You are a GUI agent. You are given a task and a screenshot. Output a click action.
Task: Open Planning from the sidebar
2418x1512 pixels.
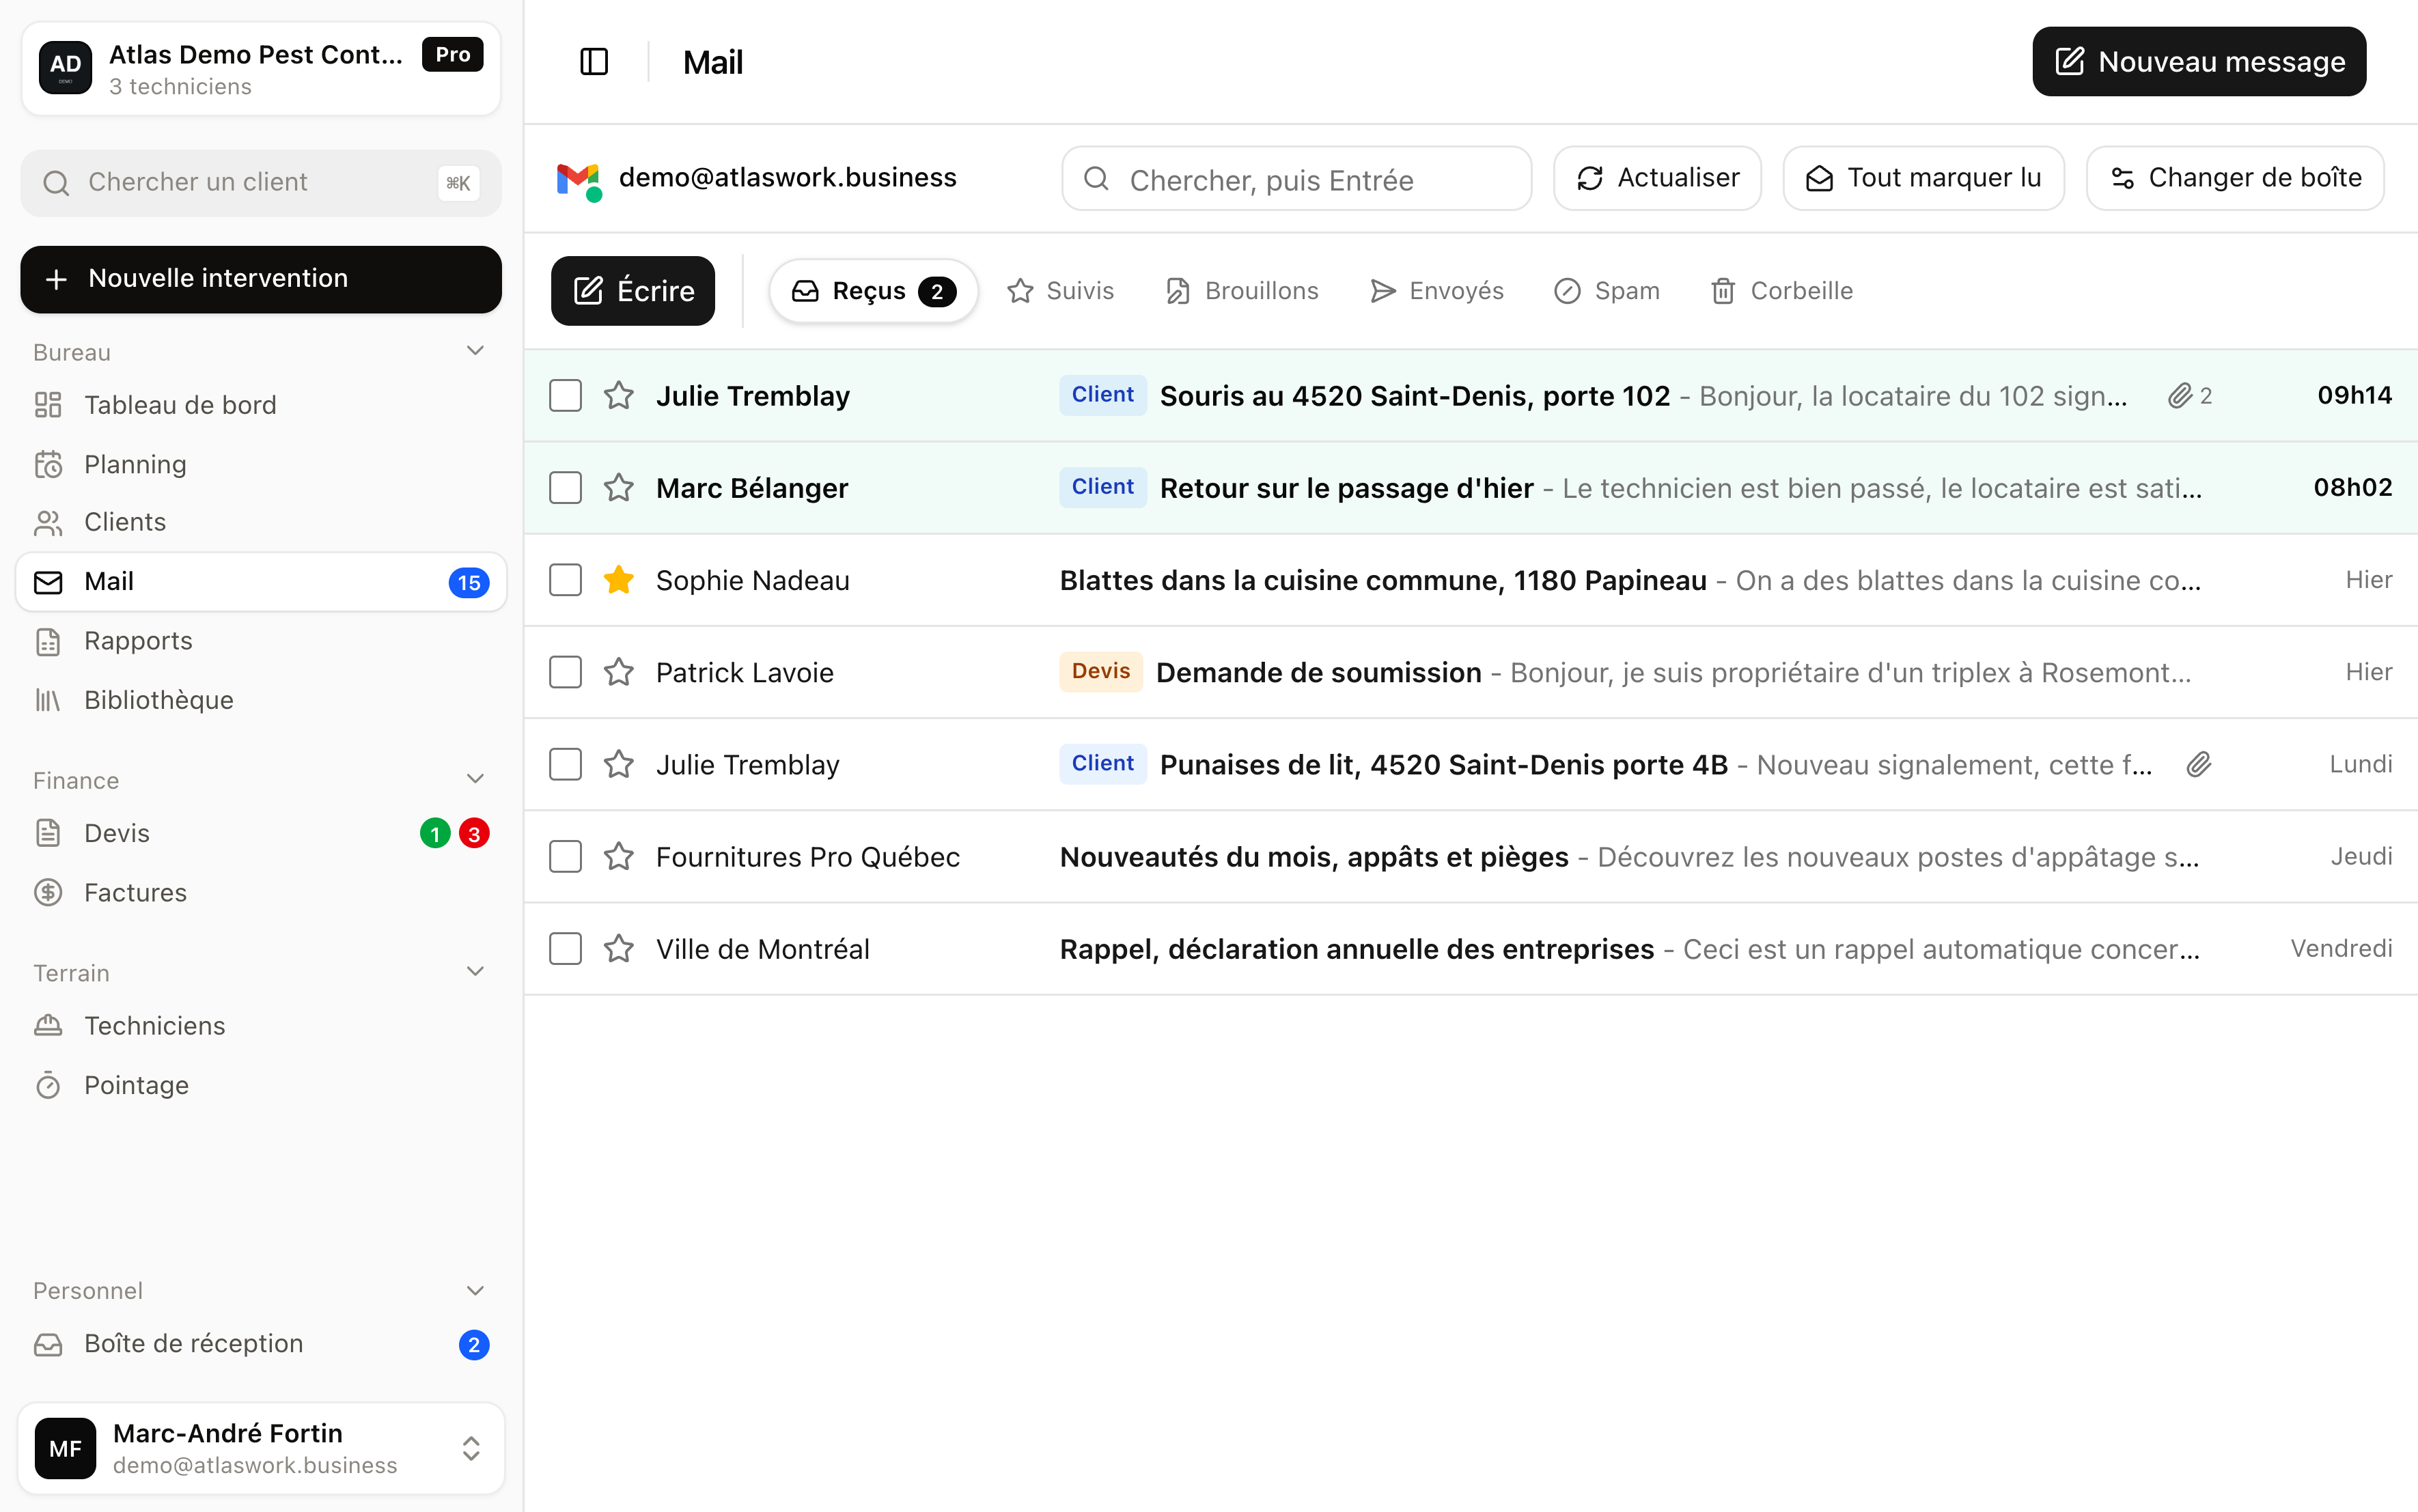coord(261,464)
